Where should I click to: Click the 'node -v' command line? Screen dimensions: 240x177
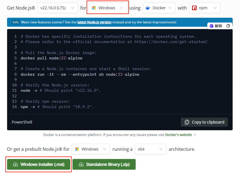pos(61,90)
